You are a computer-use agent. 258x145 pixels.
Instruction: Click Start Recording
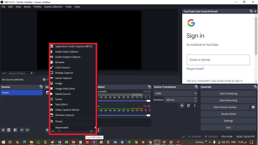pos(228,100)
